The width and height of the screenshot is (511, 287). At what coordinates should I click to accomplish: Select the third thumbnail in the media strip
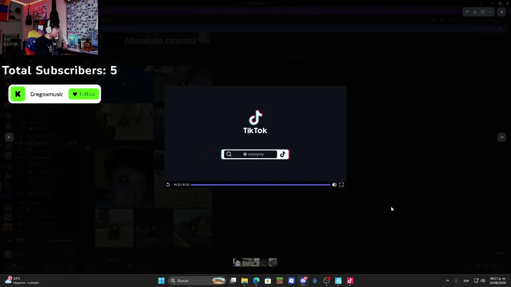coord(255,262)
